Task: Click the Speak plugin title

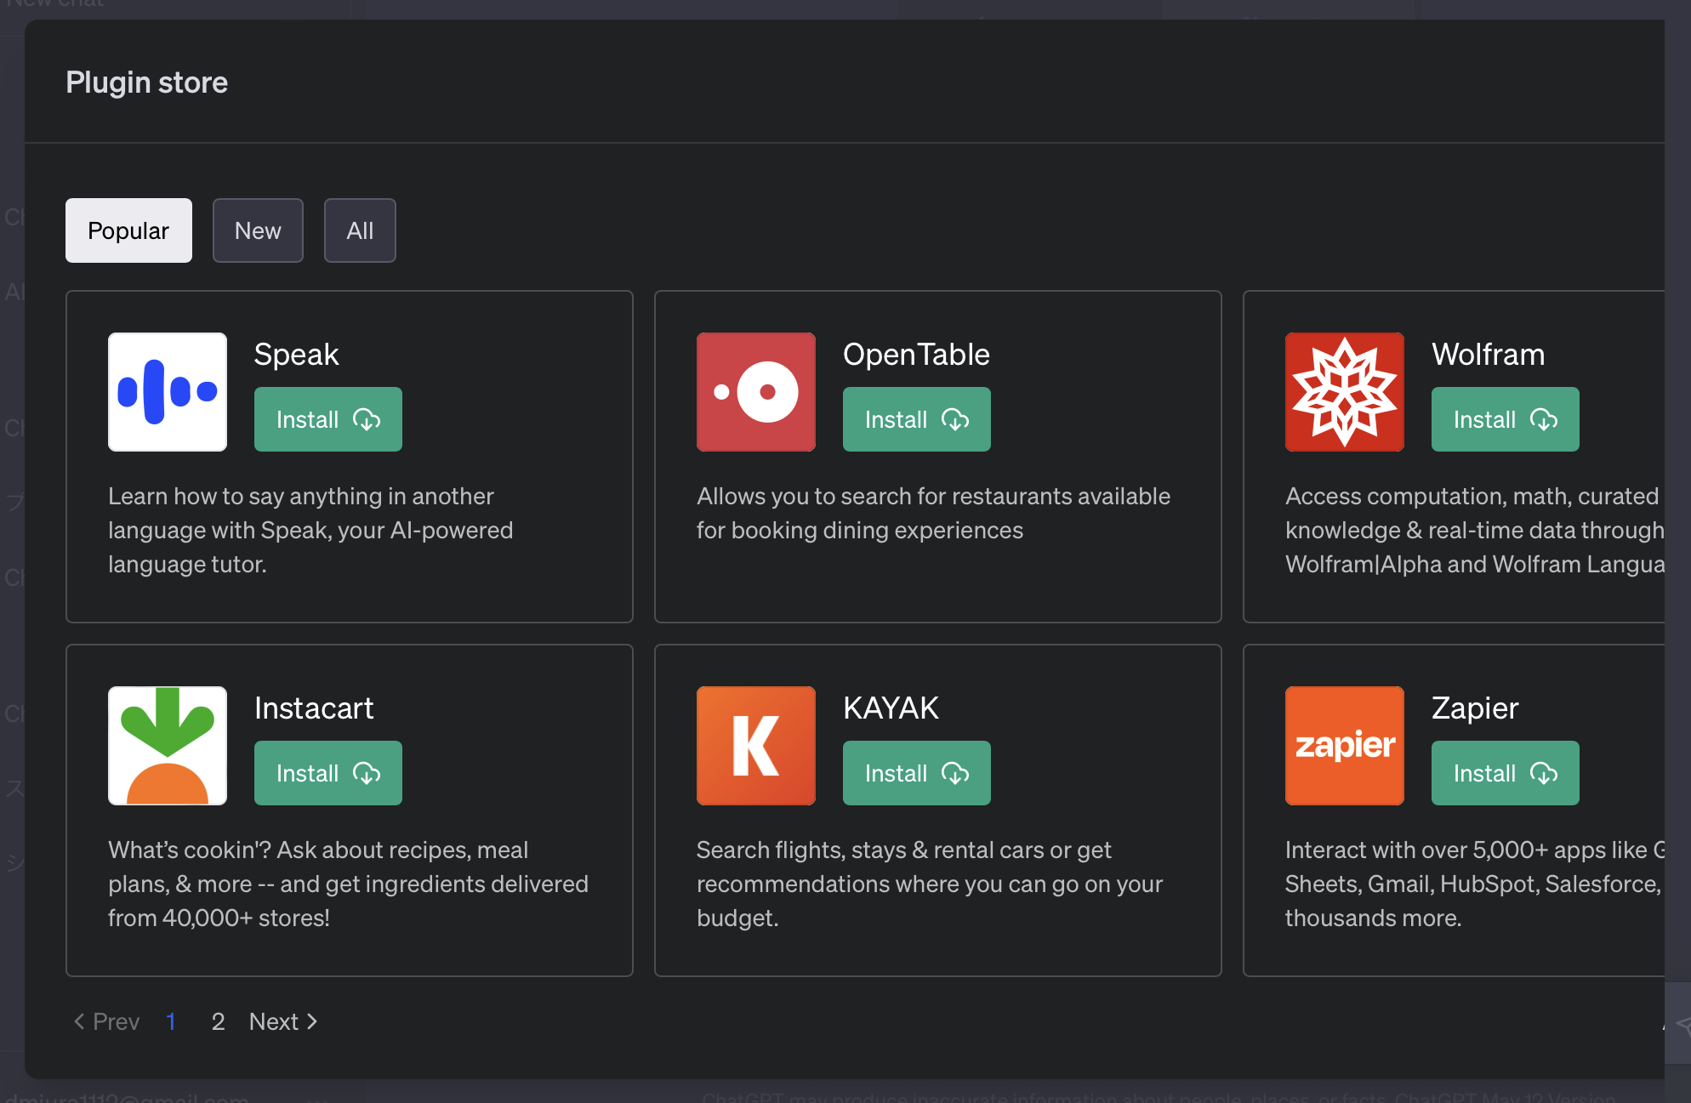Action: coord(296,355)
